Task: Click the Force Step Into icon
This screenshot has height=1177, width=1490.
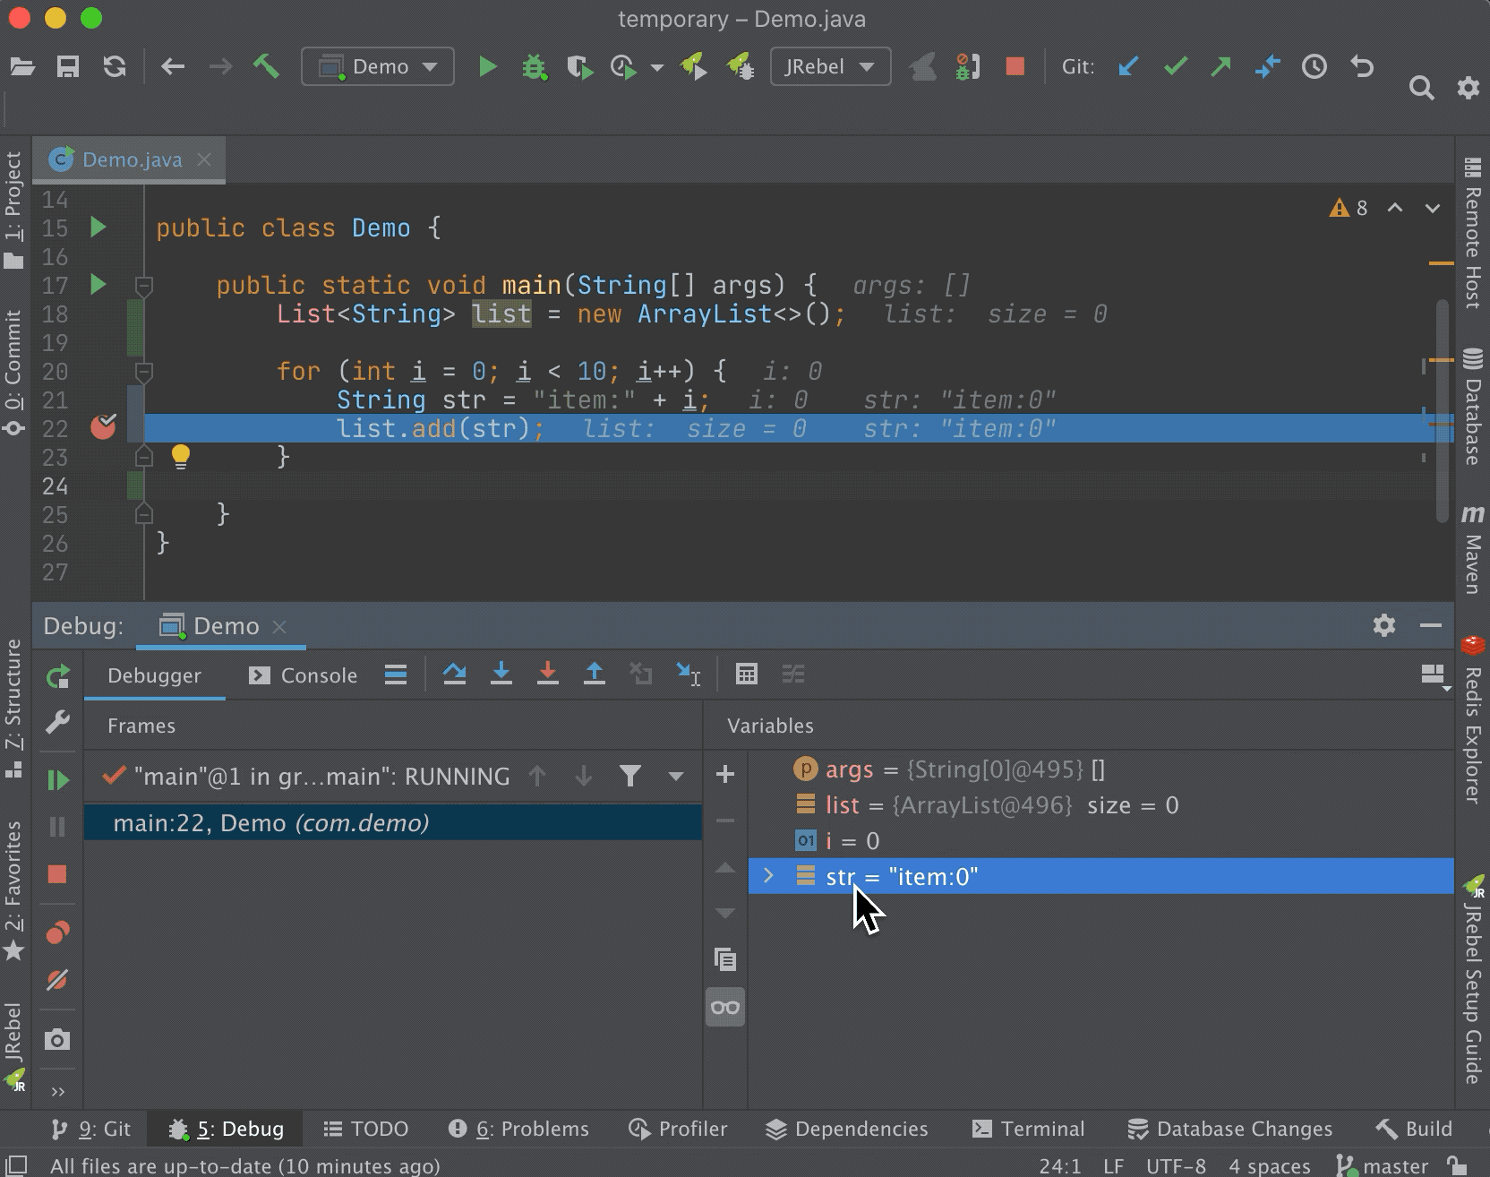Action: 548,674
